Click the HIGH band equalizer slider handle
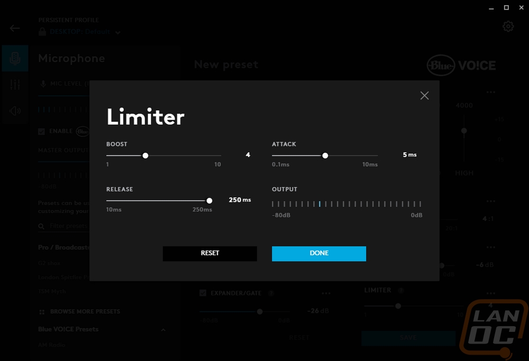The width and height of the screenshot is (529, 361). pos(464,131)
